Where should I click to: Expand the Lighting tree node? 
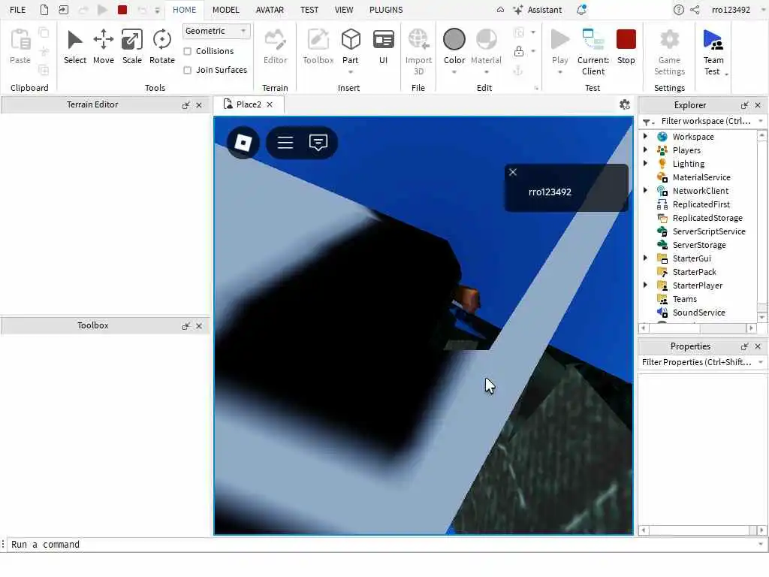[x=645, y=163]
